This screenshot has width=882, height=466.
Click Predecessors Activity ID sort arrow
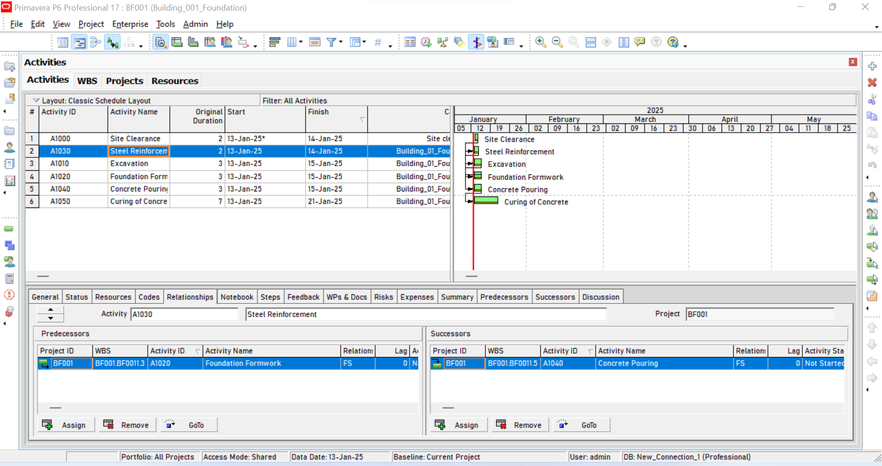pyautogui.click(x=198, y=351)
